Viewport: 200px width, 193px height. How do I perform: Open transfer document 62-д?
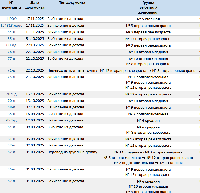pos(11,152)
